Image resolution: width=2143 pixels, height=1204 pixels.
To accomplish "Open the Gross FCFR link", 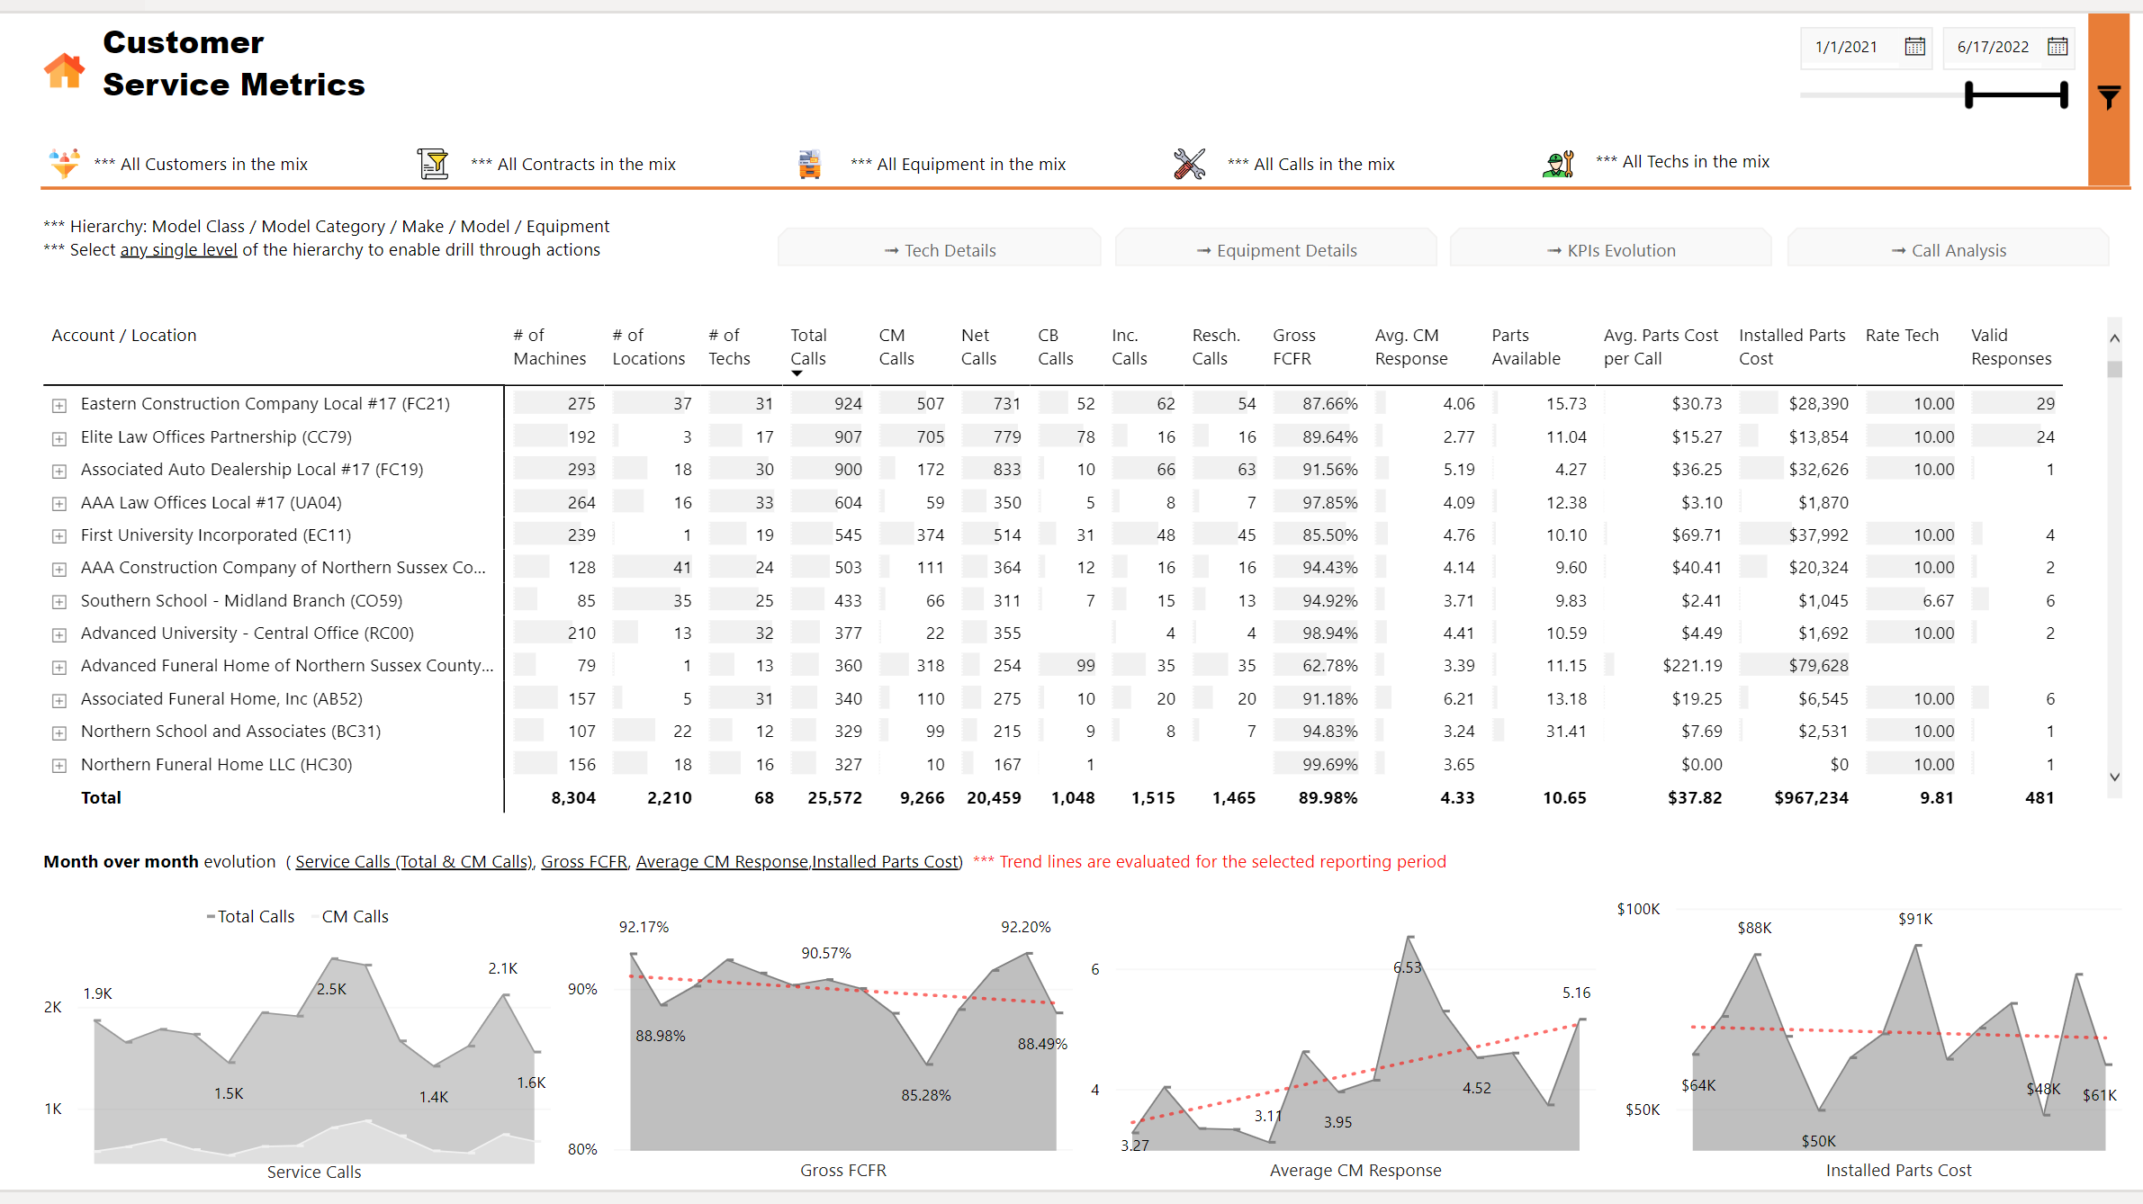I will 583,861.
